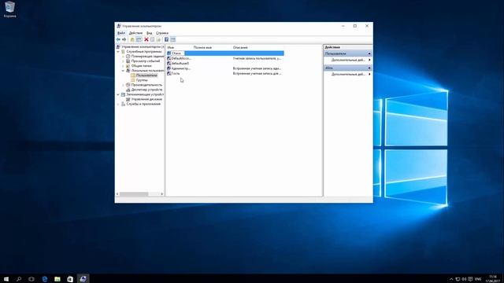Image resolution: width=504 pixels, height=283 pixels.
Task: Open the Справка menu
Action: [x=162, y=33]
